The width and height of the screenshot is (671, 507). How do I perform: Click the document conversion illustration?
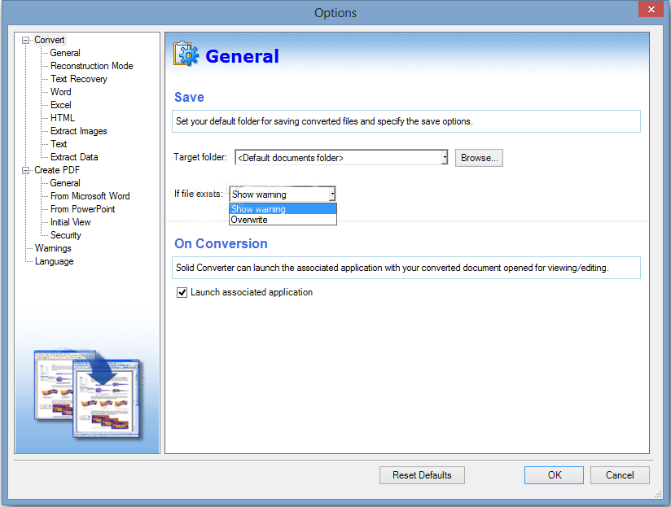[x=88, y=395]
